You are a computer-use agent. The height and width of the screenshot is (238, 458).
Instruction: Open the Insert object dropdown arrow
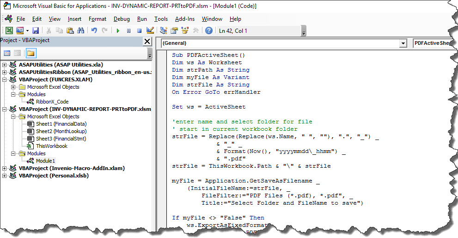point(27,31)
